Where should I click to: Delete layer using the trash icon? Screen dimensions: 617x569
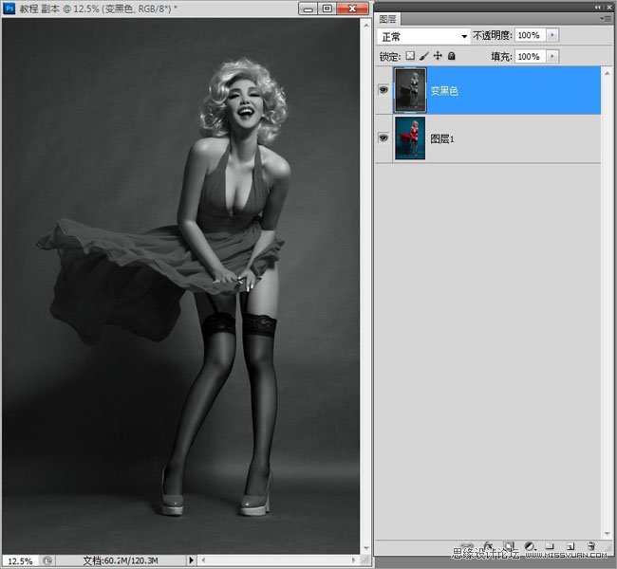590,547
